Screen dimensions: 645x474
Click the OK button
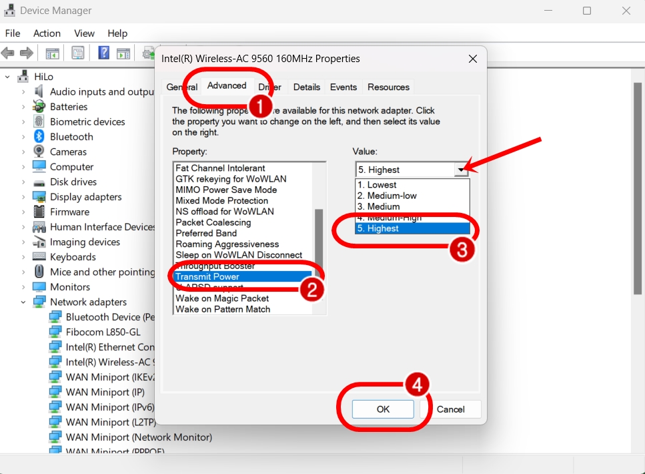pos(382,409)
